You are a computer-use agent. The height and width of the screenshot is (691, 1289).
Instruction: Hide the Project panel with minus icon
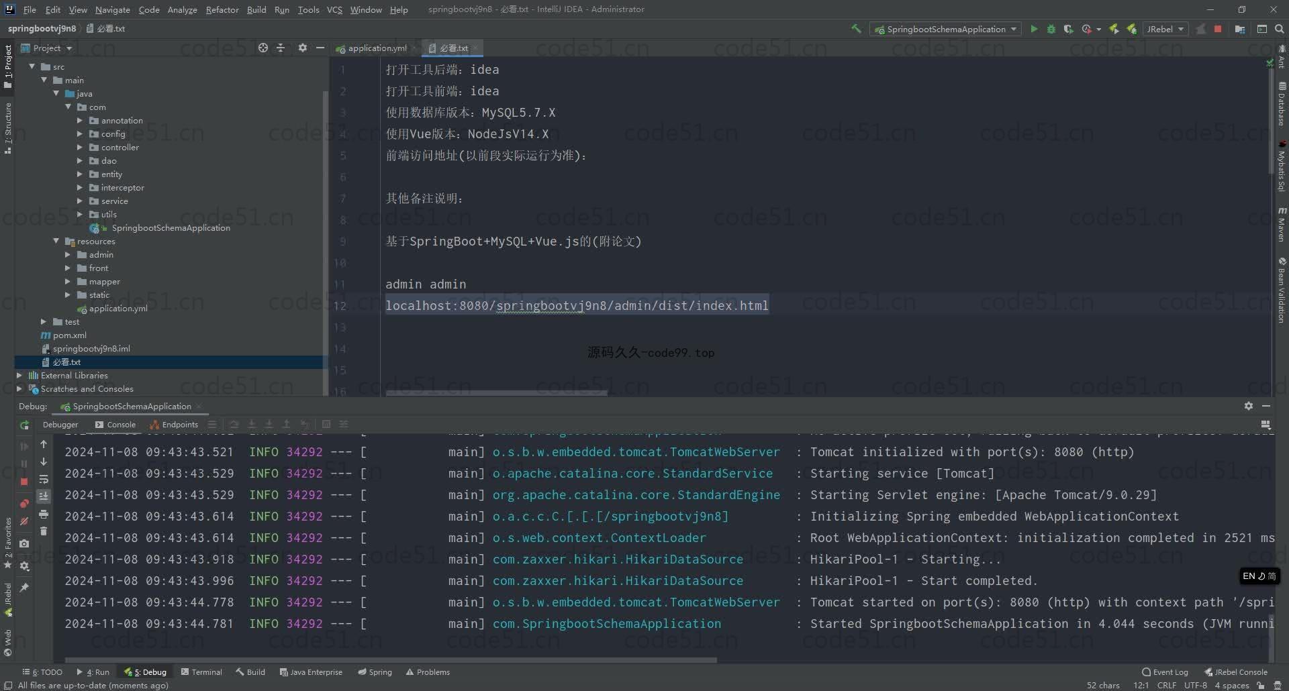[320, 48]
